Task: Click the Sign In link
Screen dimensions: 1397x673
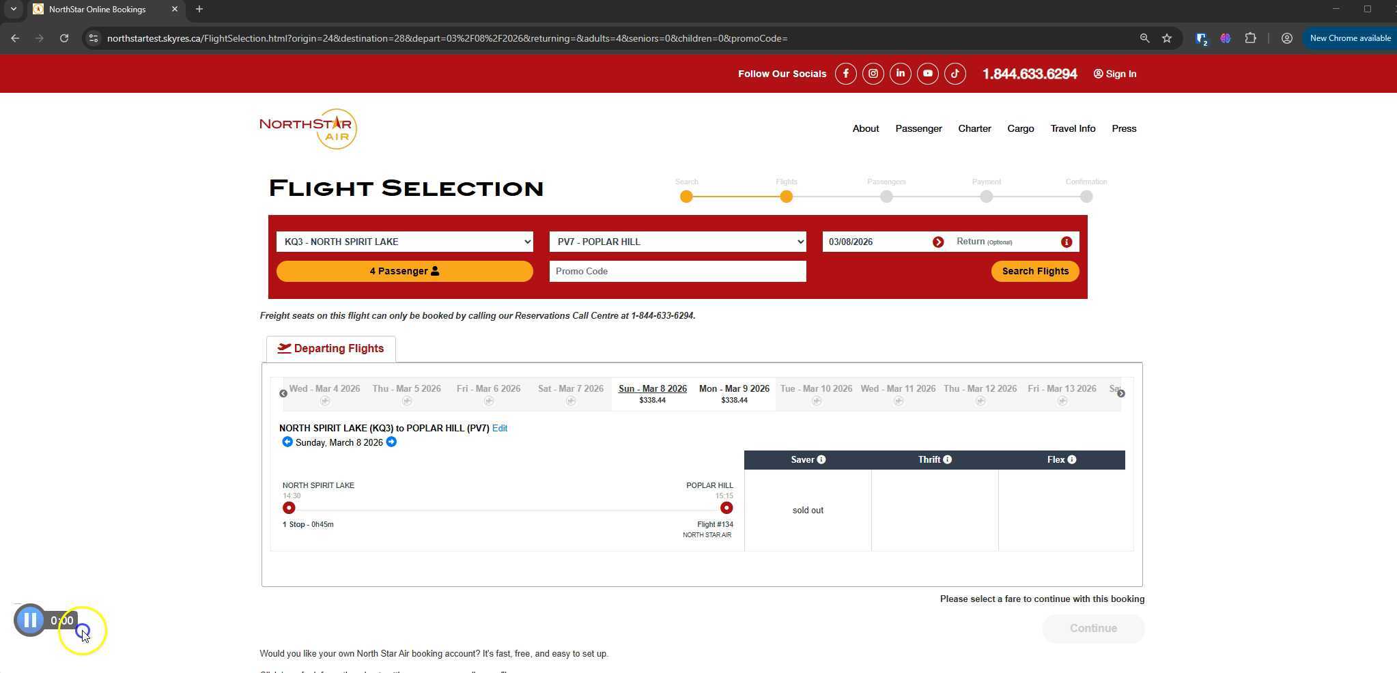Action: point(1115,74)
